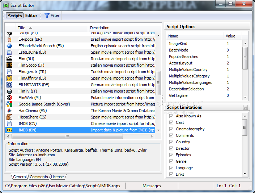255x193 pixels.
Task: Switch to the Editor view
Action: pyautogui.click(x=31, y=15)
